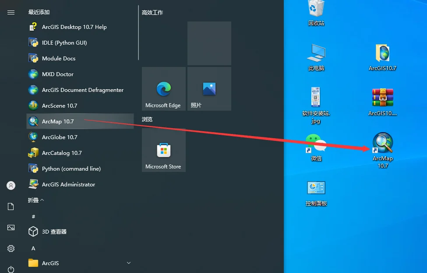
Task: Open the 照片 Photos tile
Action: (209, 89)
